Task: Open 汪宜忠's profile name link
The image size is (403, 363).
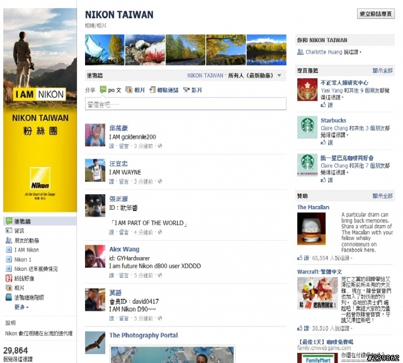Action: tap(118, 164)
